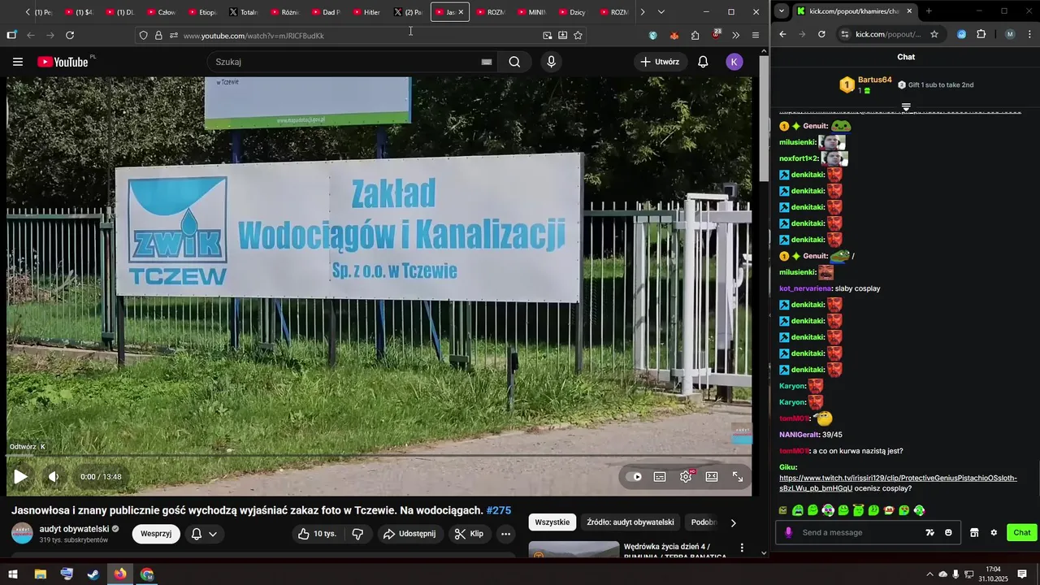Click the green Chat send button
This screenshot has width=1040, height=585.
1021,533
